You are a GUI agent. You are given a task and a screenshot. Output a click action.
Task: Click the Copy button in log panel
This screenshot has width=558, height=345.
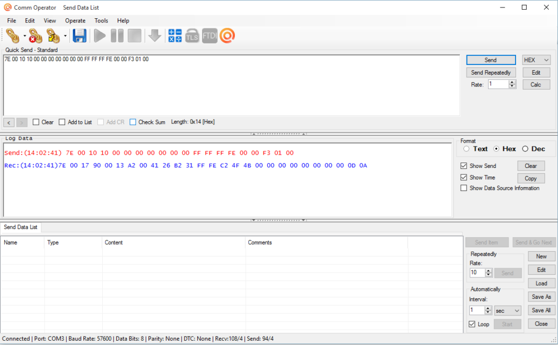tap(531, 178)
